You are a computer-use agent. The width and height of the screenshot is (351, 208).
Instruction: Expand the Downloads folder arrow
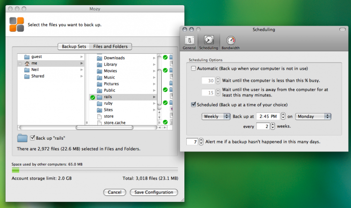tap(154, 58)
